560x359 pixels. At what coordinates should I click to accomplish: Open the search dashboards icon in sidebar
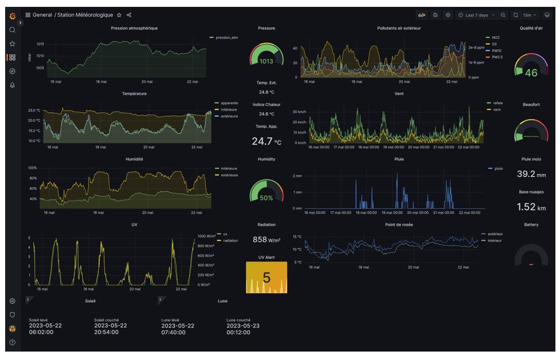12,30
